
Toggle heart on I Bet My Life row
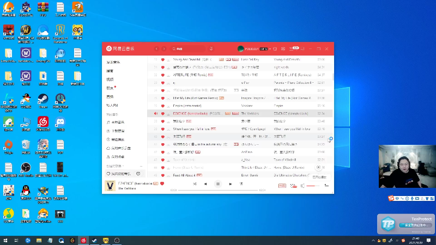(163, 98)
